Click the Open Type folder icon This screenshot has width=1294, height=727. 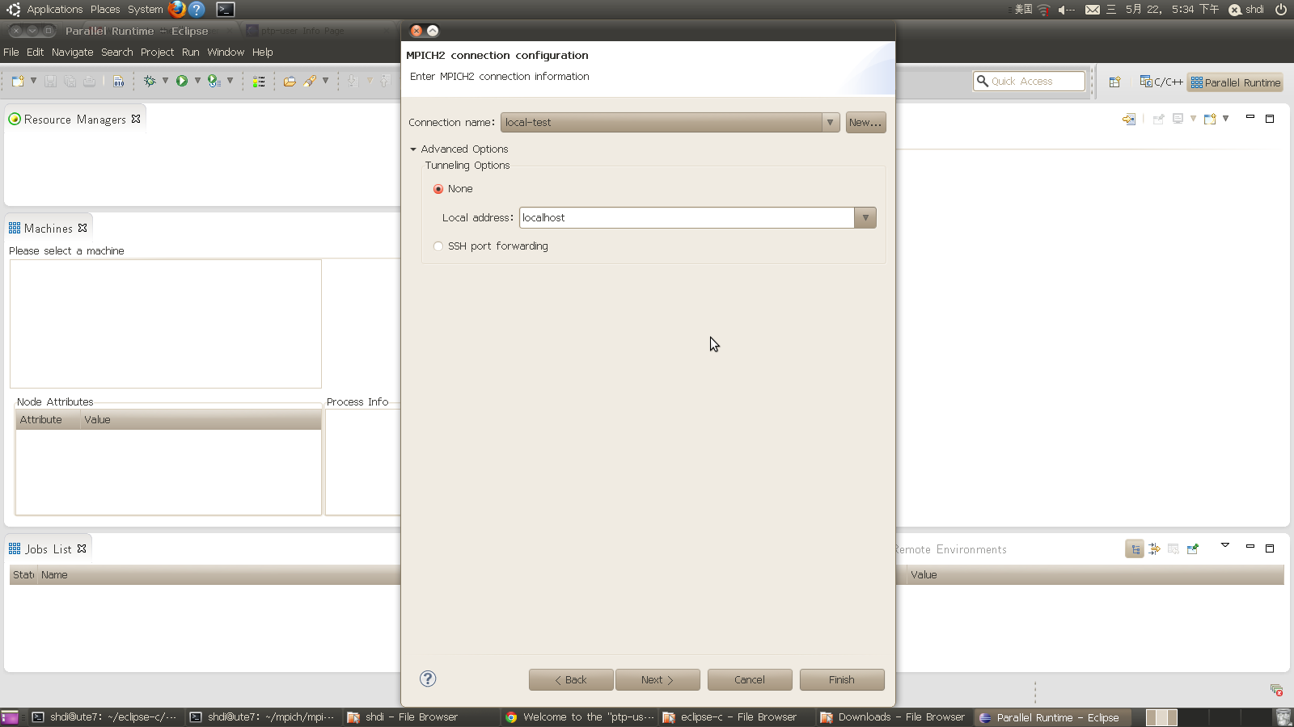tap(290, 82)
